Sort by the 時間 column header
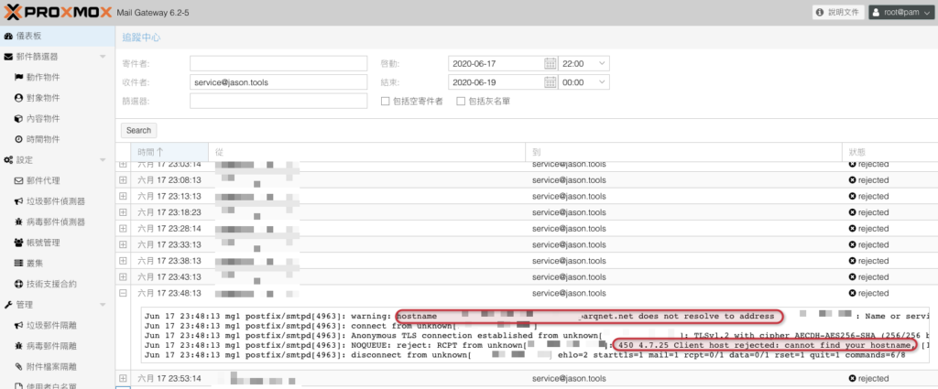 pos(169,152)
